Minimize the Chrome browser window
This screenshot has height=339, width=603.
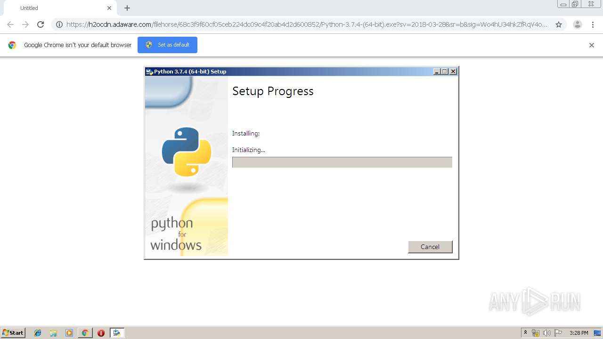point(563,4)
